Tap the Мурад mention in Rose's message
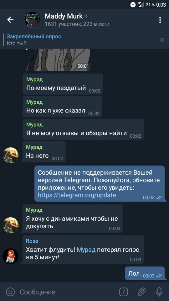The height and width of the screenshot is (301, 169). (x=86, y=250)
